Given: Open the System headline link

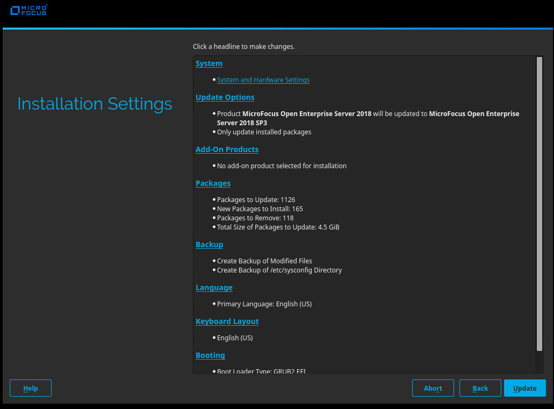Looking at the screenshot, I should coord(209,63).
